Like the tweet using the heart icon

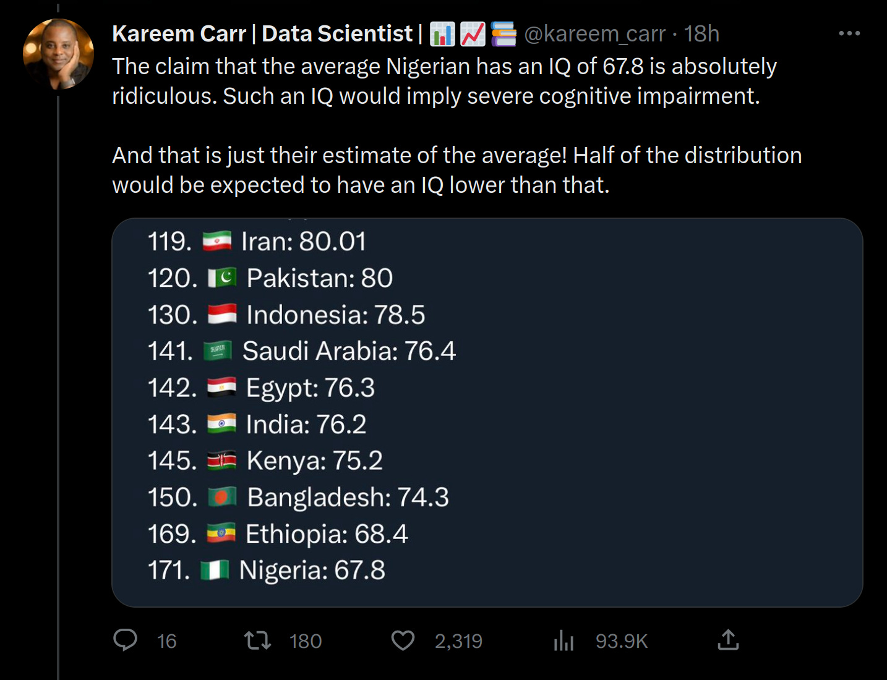coord(402,641)
